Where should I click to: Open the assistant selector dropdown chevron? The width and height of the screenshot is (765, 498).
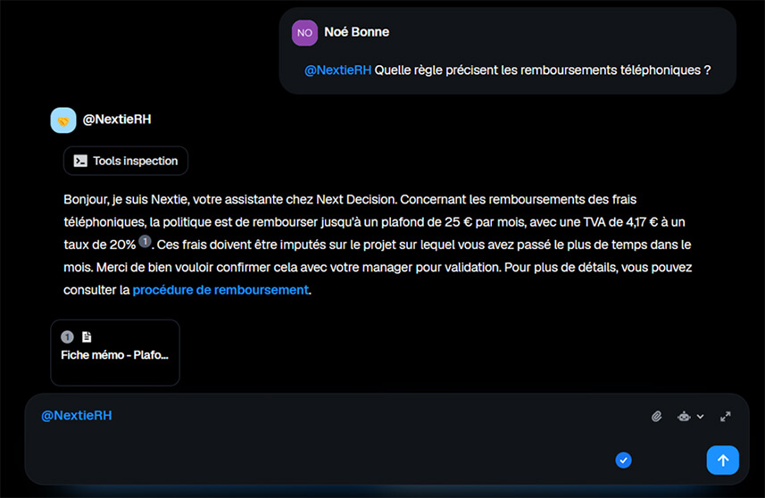[x=701, y=417]
